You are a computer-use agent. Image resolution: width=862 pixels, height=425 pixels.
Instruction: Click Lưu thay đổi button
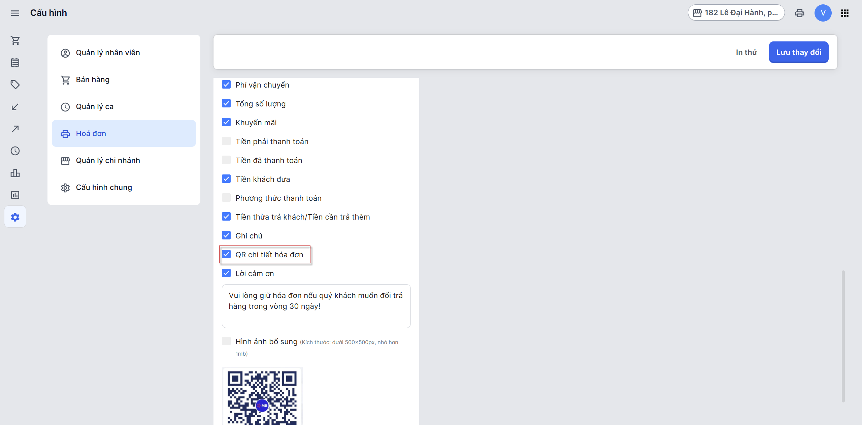pyautogui.click(x=798, y=52)
